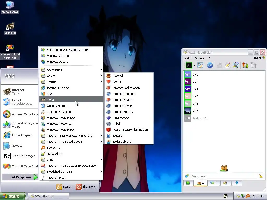Click the blue gear icon beside Search user
The height and width of the screenshot is (200, 267).
(x=187, y=176)
